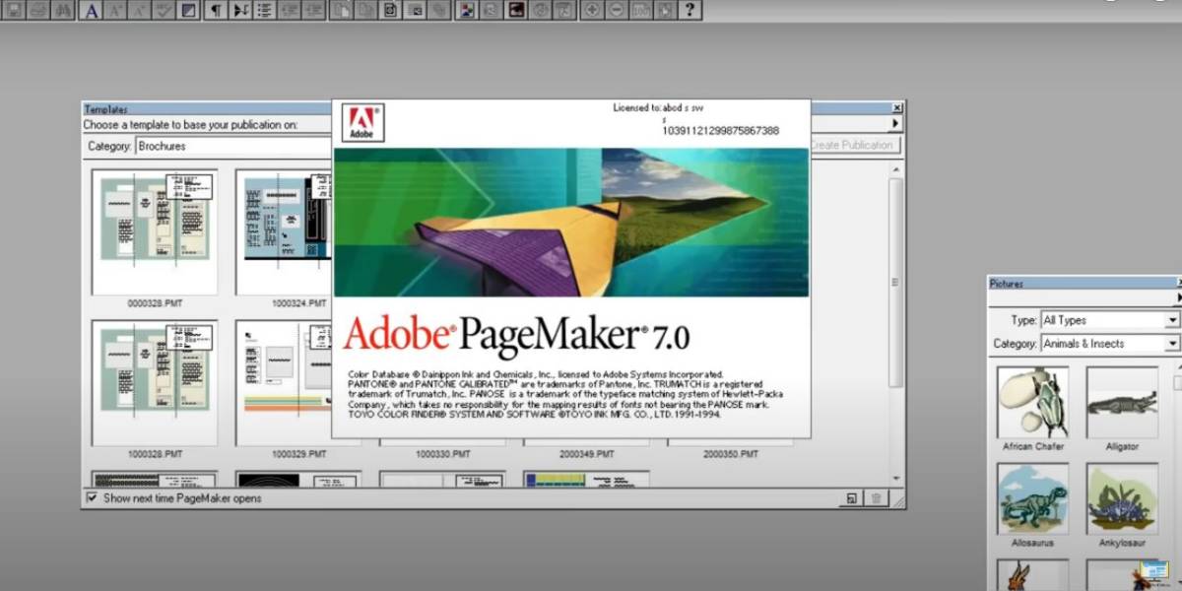This screenshot has height=591, width=1182.
Task: Click the Zoom In plus icon
Action: tap(592, 11)
